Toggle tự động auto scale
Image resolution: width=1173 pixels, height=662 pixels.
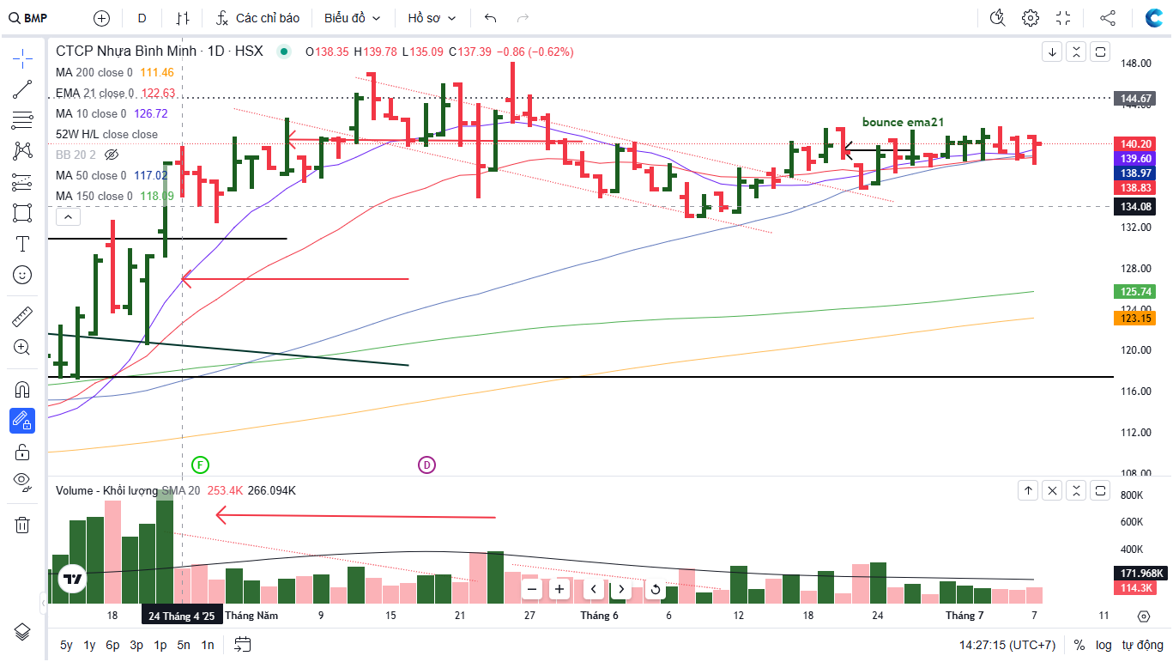click(x=1143, y=645)
